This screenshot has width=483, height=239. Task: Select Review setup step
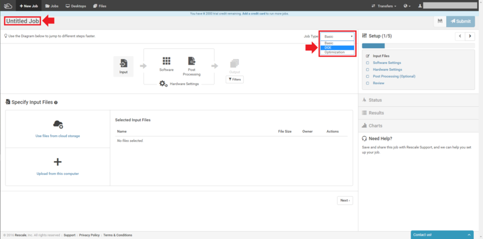(379, 83)
